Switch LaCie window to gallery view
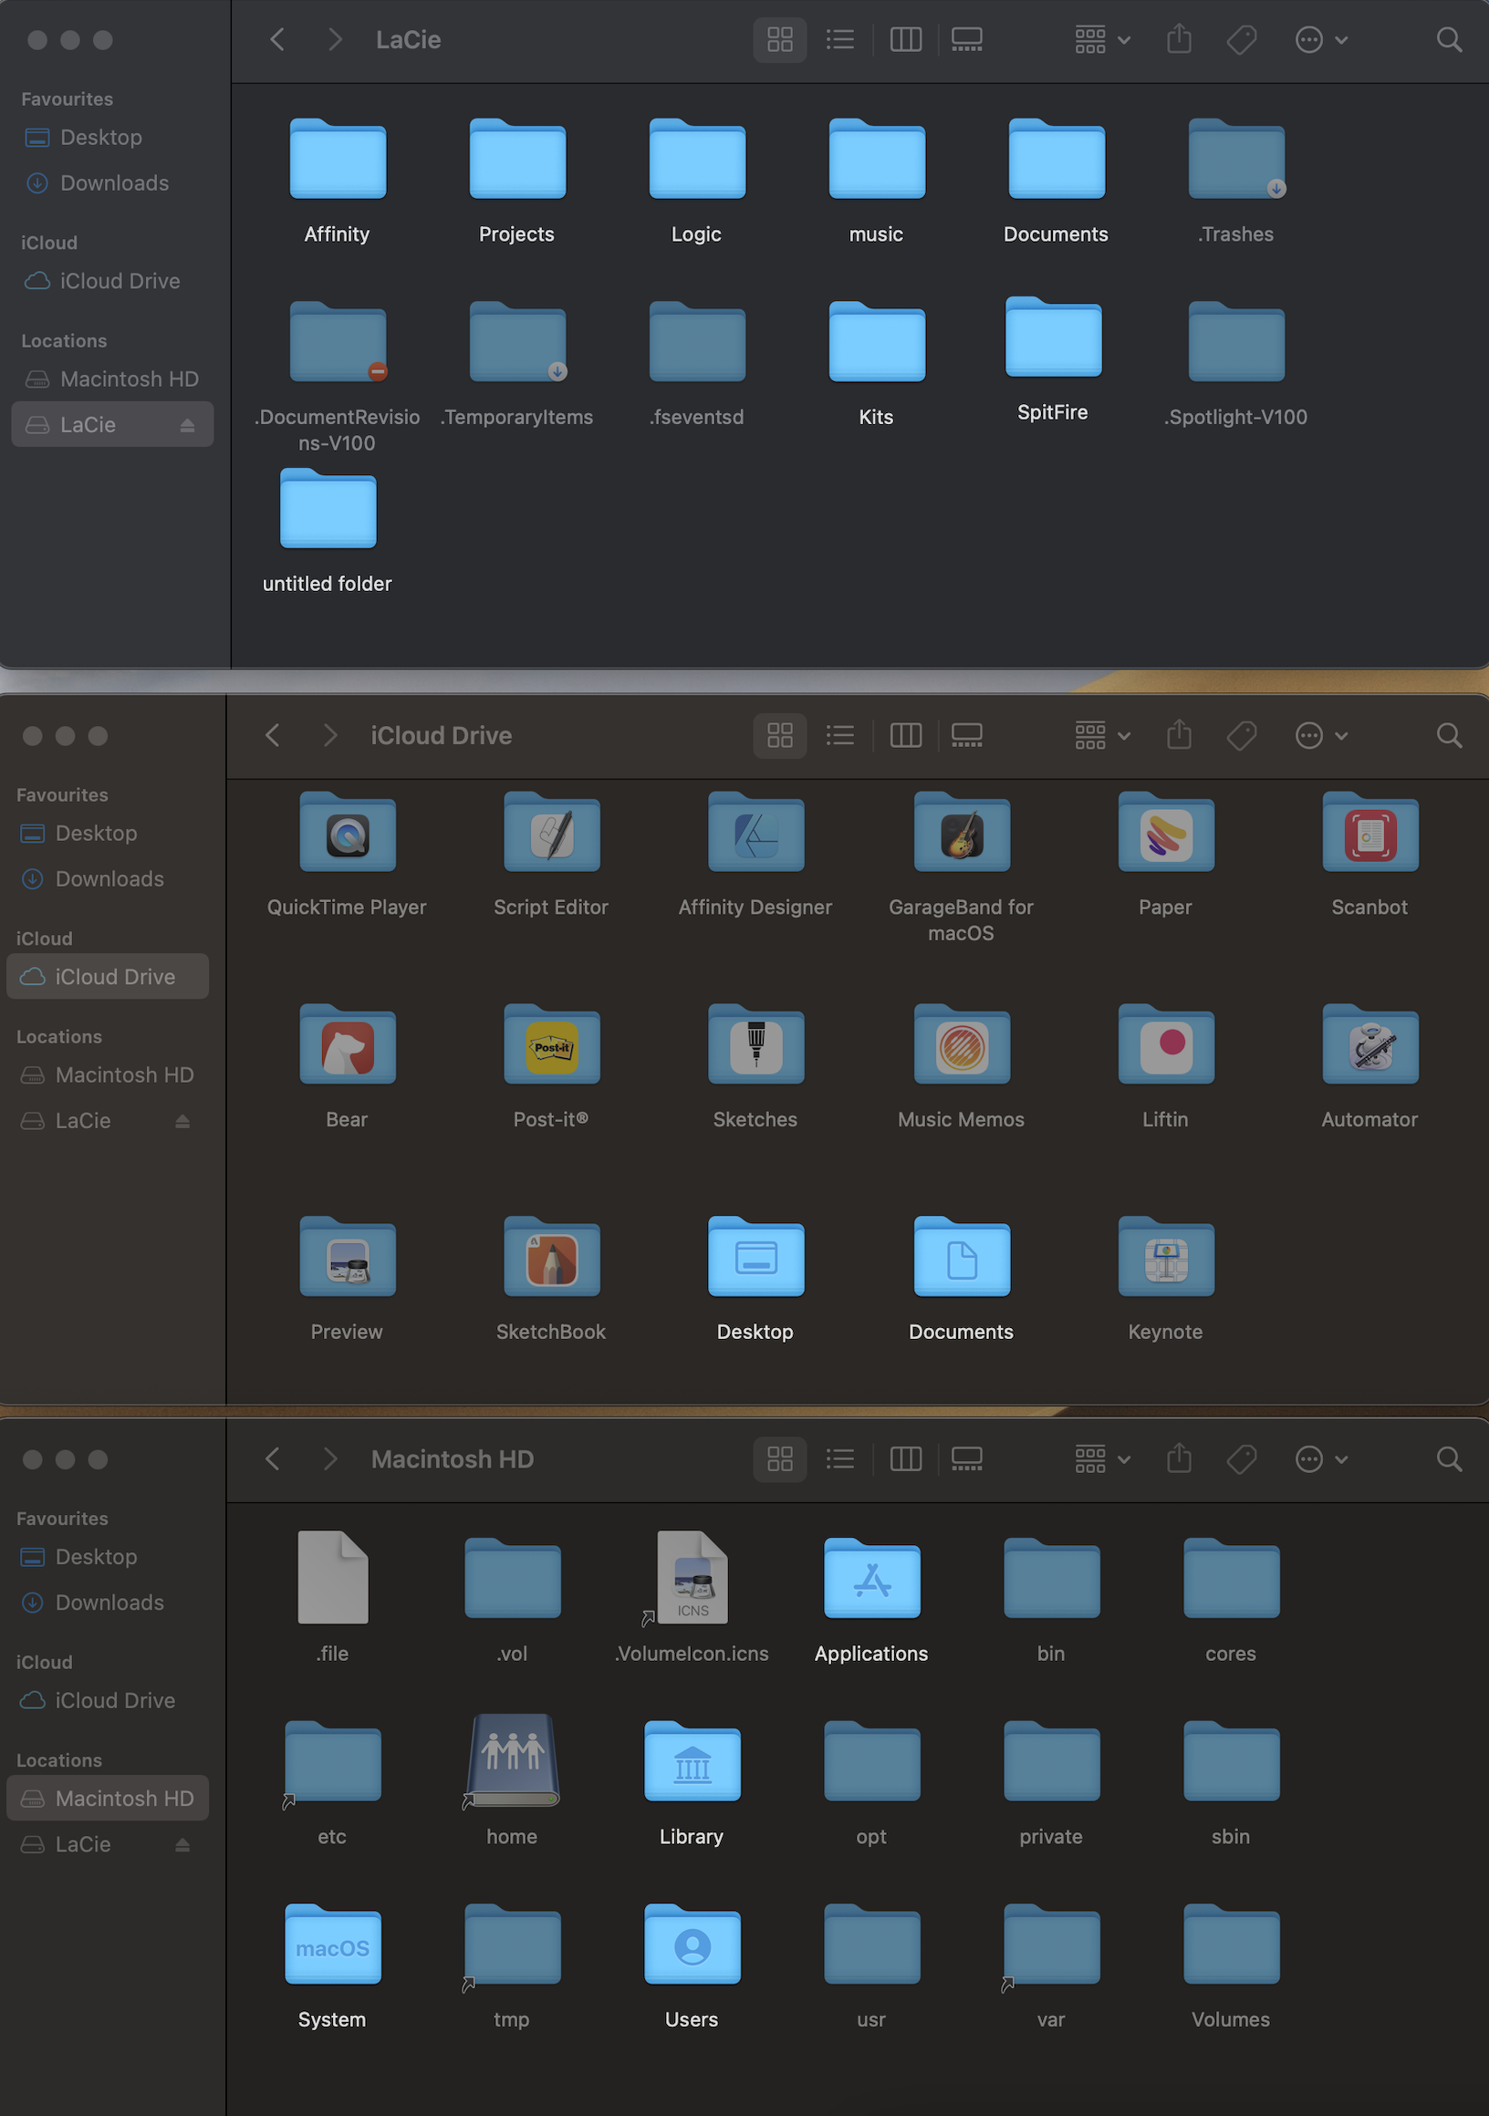Viewport: 1489px width, 2116px height. [x=966, y=39]
